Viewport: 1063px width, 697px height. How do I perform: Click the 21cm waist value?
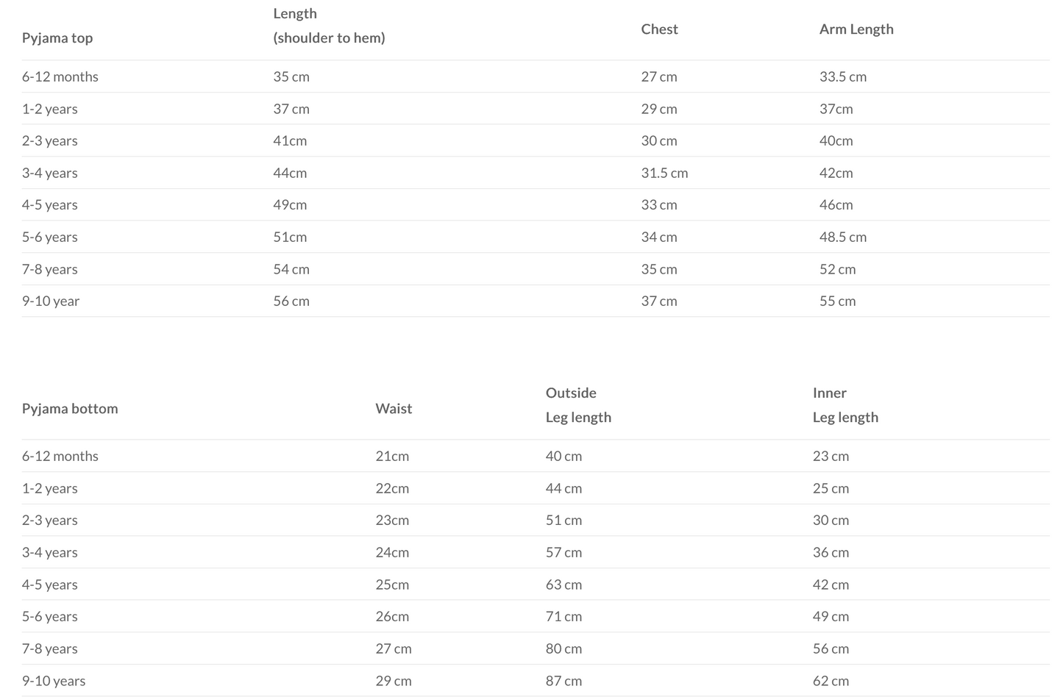[392, 457]
